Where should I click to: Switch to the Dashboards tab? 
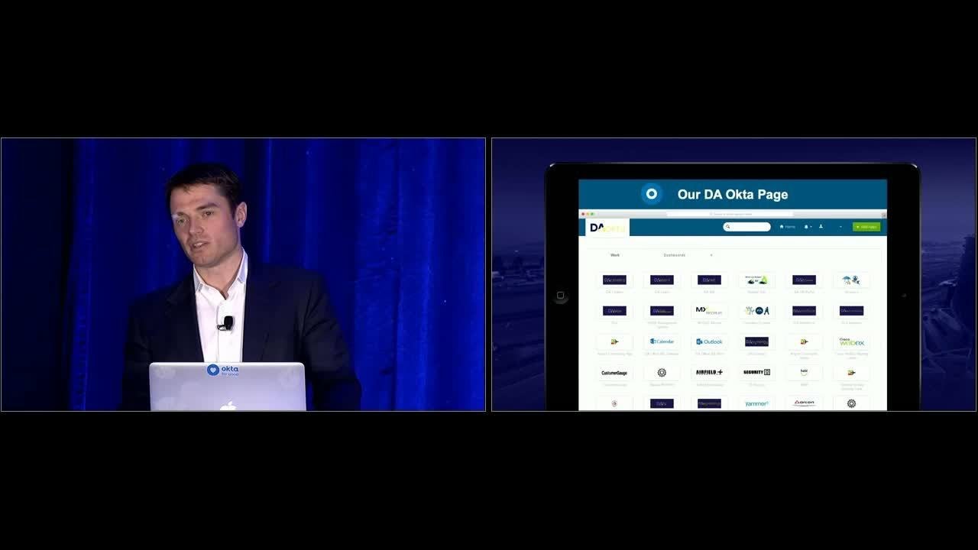click(x=674, y=255)
